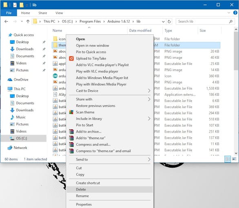Image resolution: width=239 pixels, height=208 pixels.
Task: Switch to the View ribbon tab
Action: click(59, 13)
